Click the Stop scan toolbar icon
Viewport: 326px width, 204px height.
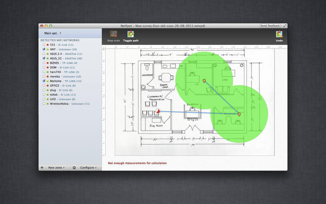(113, 35)
